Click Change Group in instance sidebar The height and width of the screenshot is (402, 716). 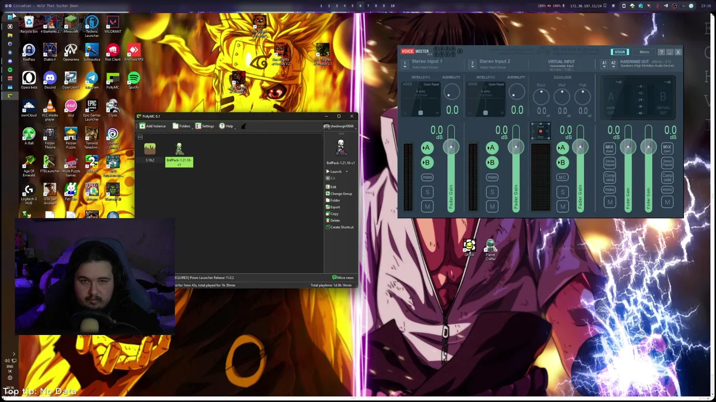click(x=340, y=194)
